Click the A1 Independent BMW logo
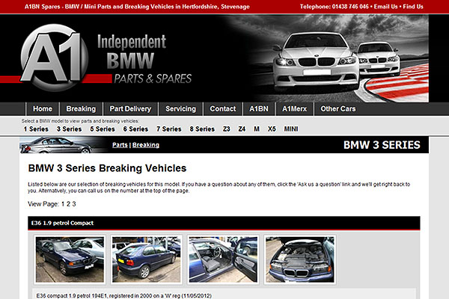 pyautogui.click(x=106, y=58)
